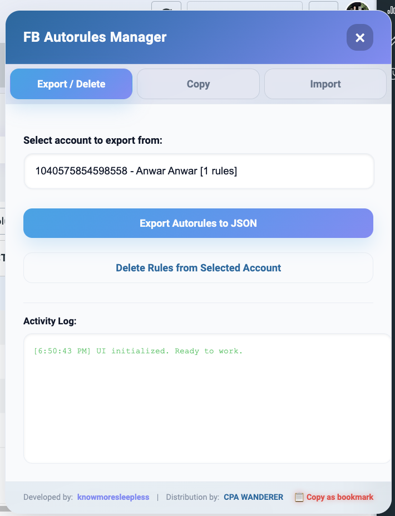Close the FB Autorules Manager dialog

pyautogui.click(x=359, y=38)
